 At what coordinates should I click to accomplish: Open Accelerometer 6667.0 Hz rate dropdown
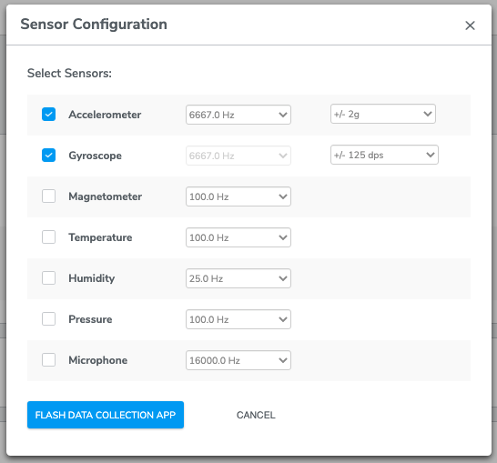coord(238,115)
